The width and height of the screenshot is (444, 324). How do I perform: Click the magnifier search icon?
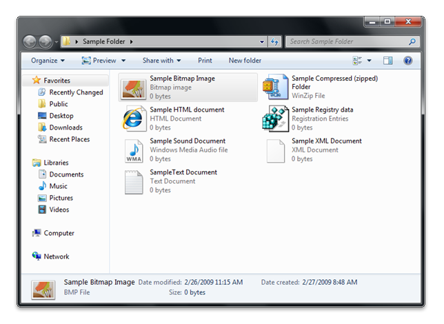click(x=412, y=41)
